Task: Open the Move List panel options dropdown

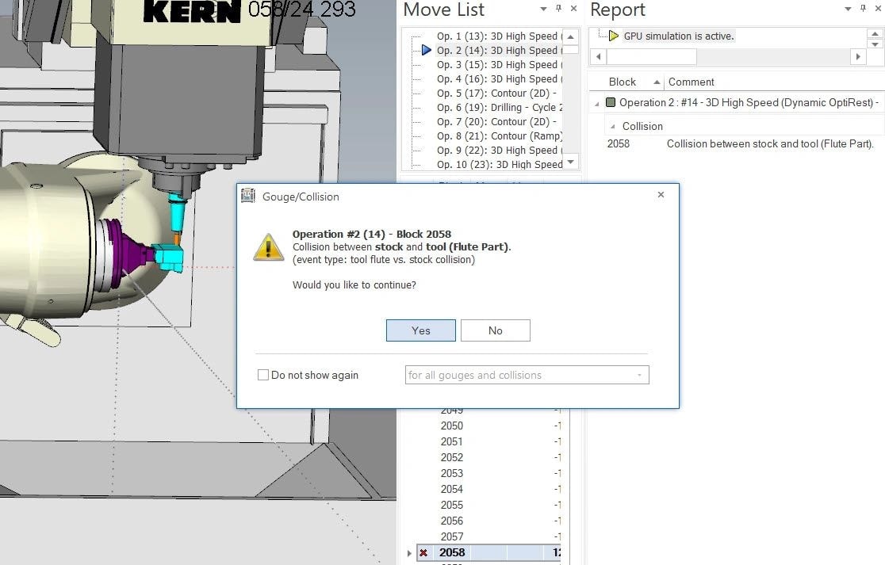Action: coord(543,9)
